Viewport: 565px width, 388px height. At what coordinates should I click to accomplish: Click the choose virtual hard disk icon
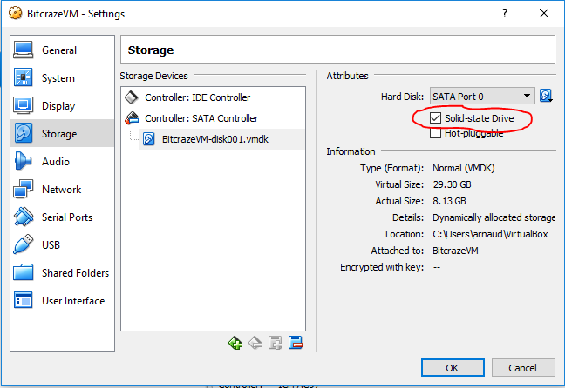click(547, 96)
